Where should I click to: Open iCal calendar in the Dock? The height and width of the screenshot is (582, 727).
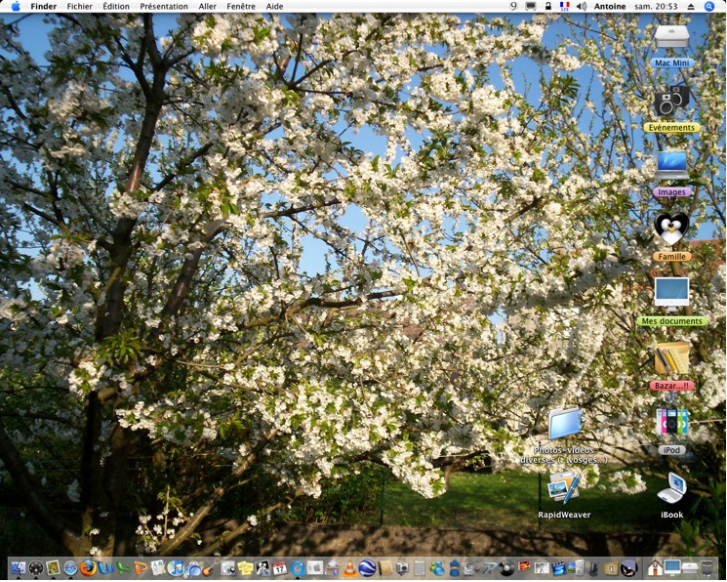[x=280, y=567]
